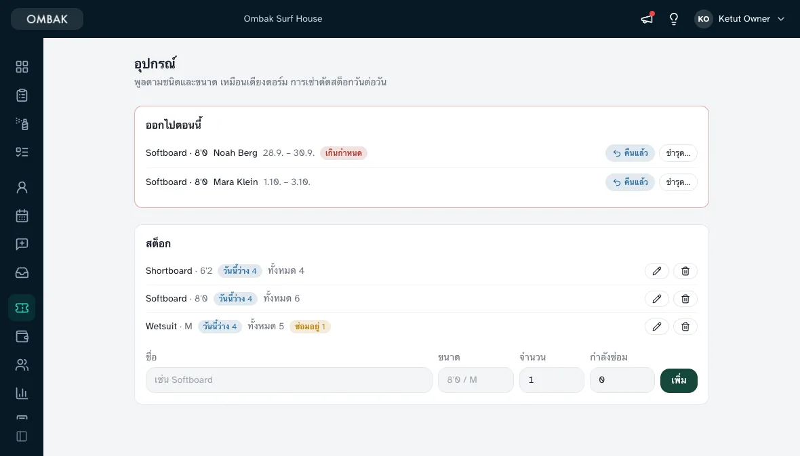Open the team users icon in sidebar
The image size is (800, 456).
[x=22, y=365]
